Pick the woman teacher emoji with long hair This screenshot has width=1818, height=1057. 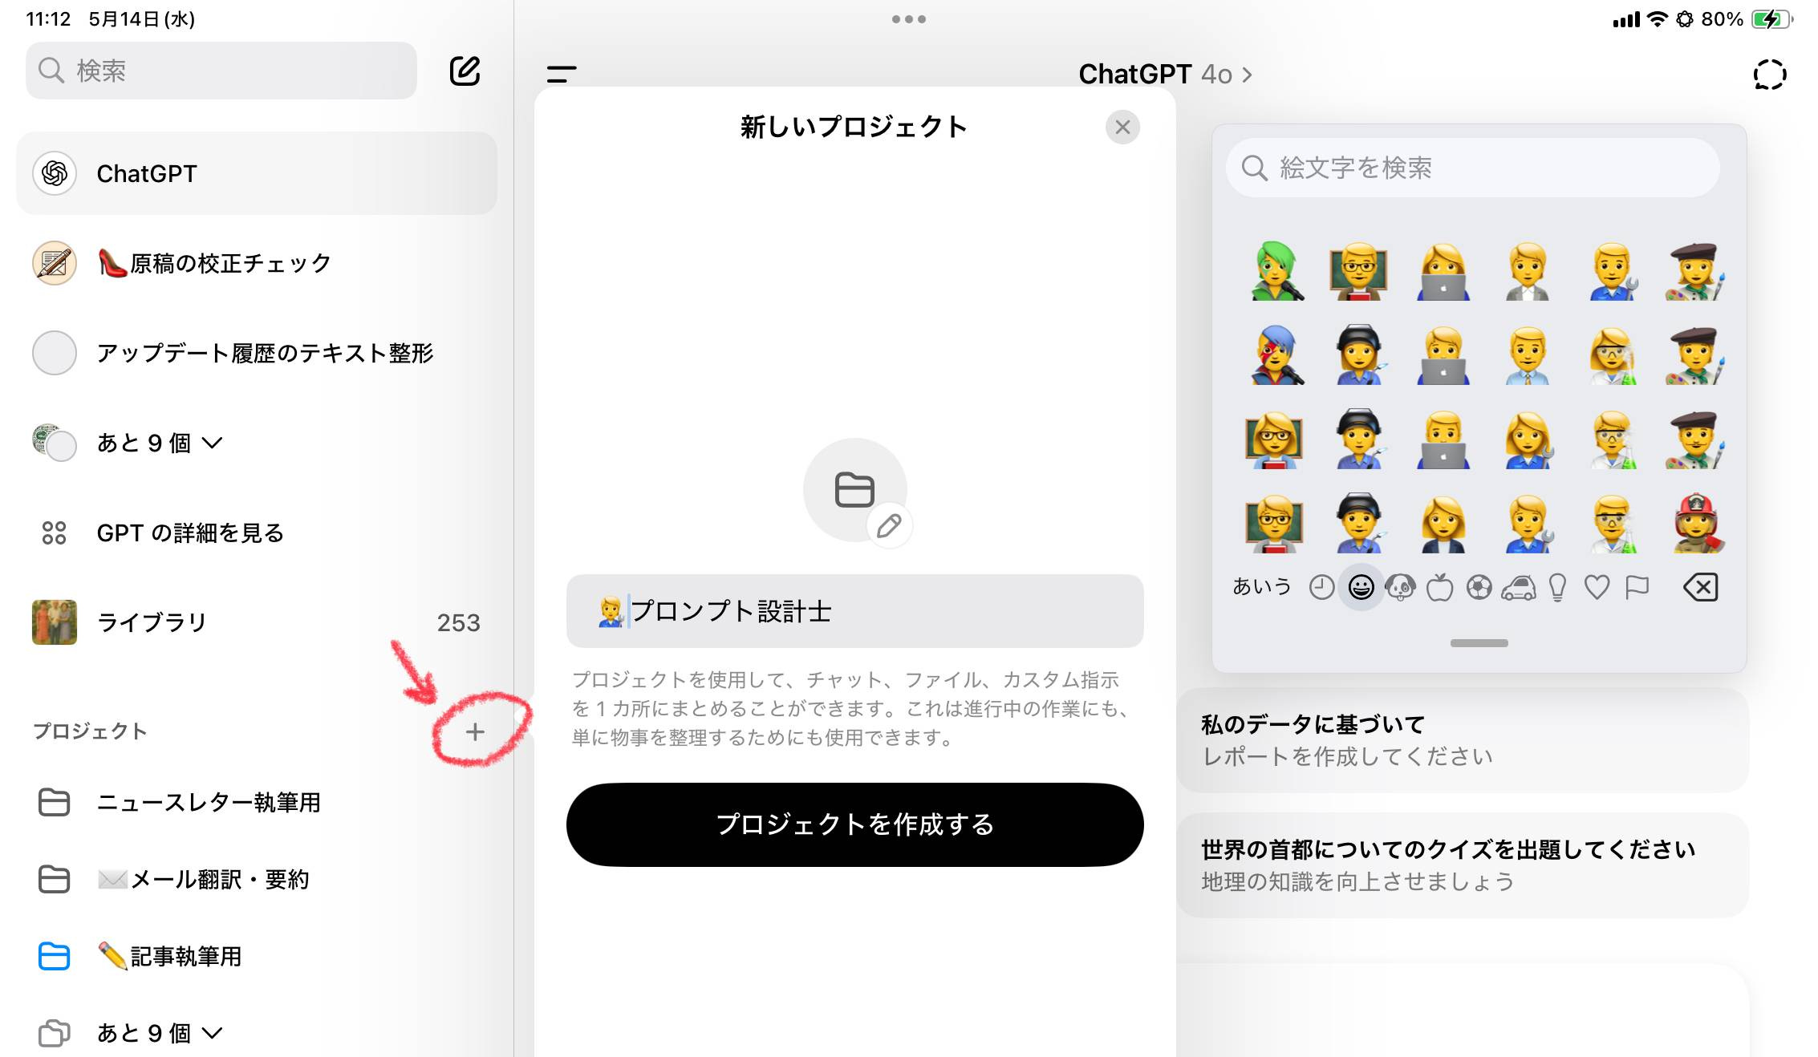(x=1276, y=439)
